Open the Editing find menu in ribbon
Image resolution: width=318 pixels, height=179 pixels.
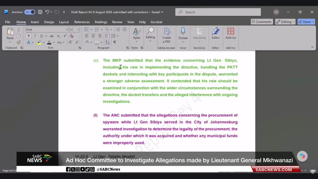coord(150,34)
